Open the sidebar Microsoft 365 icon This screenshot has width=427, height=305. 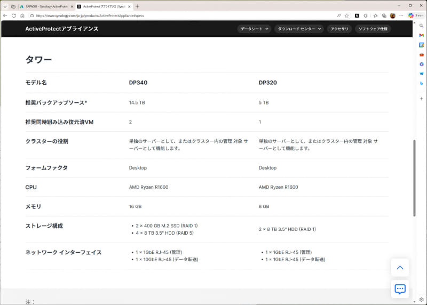tap(421, 64)
